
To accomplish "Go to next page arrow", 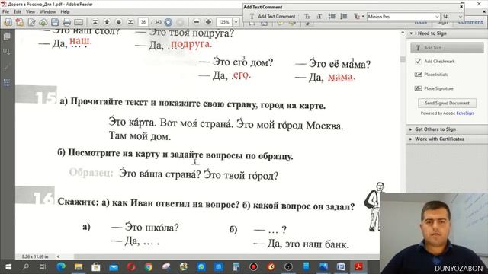I will tap(119, 22).
